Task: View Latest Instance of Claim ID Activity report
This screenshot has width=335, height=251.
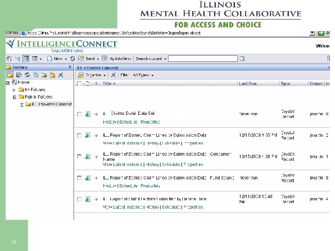Action: tap(122, 207)
